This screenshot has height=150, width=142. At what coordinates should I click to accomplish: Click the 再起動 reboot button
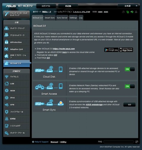point(68,6)
